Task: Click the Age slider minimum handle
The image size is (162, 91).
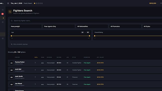Action: click(11, 36)
